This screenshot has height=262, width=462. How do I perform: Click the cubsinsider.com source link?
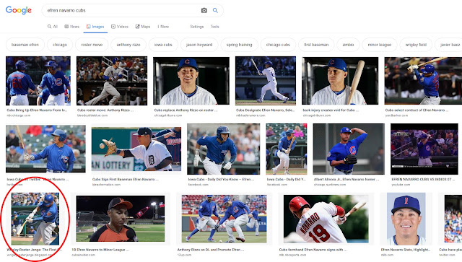pyautogui.click(x=84, y=255)
